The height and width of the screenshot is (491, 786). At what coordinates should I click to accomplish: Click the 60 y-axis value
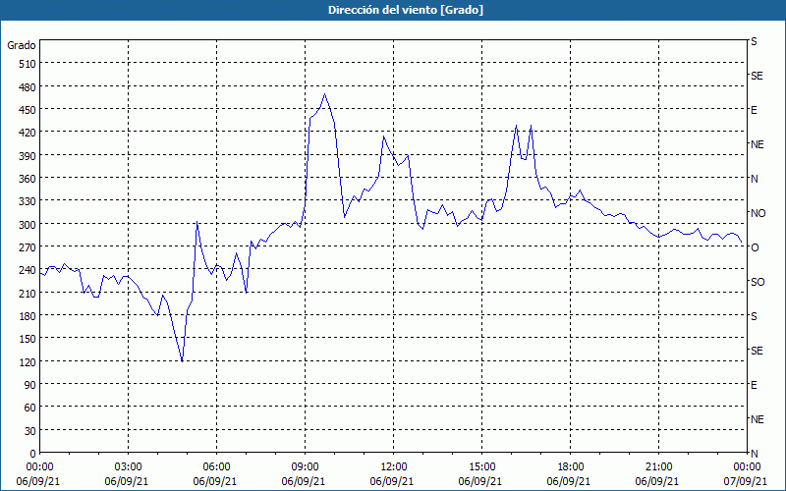click(30, 408)
